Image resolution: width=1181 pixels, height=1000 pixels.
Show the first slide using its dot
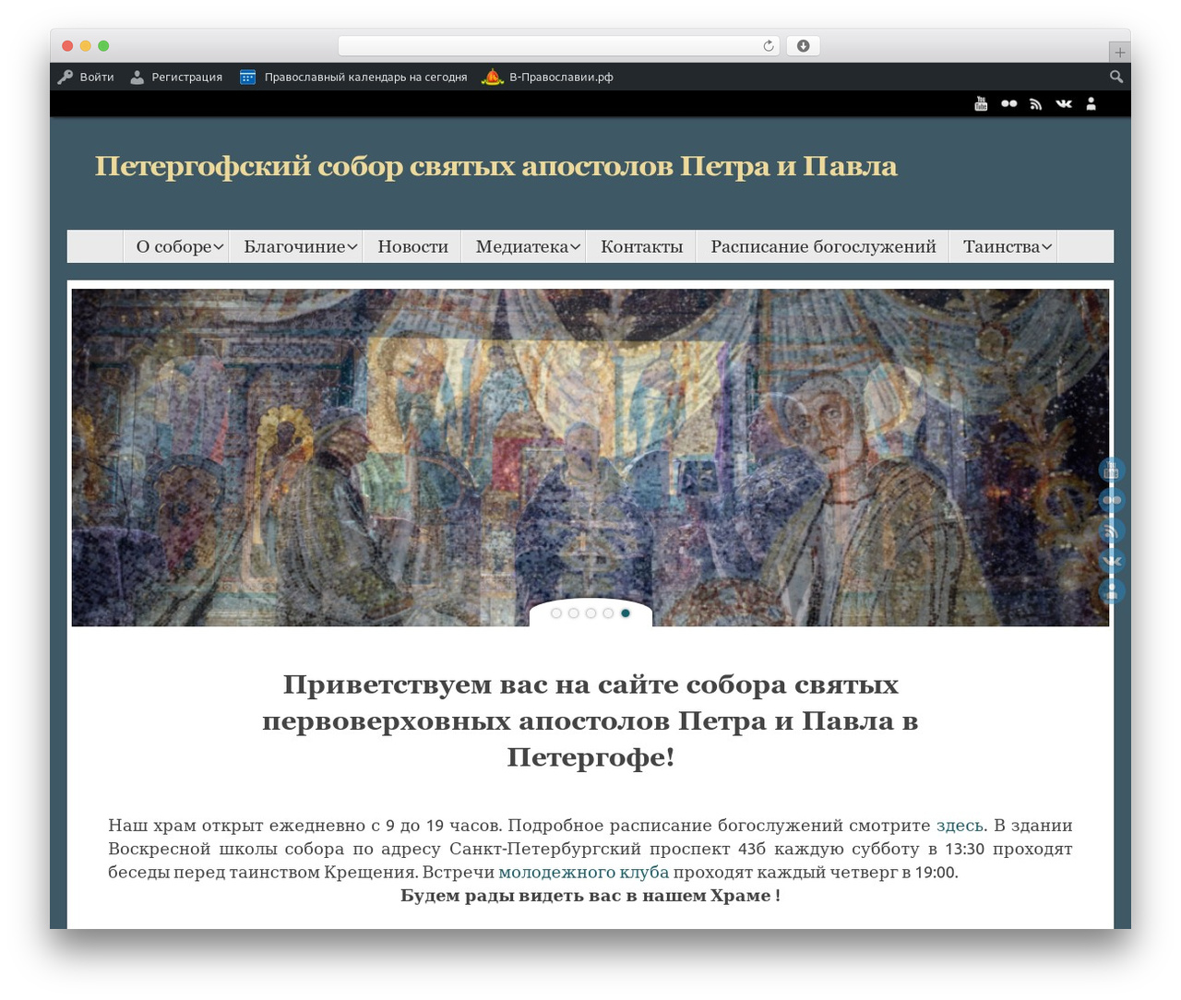pyautogui.click(x=556, y=613)
